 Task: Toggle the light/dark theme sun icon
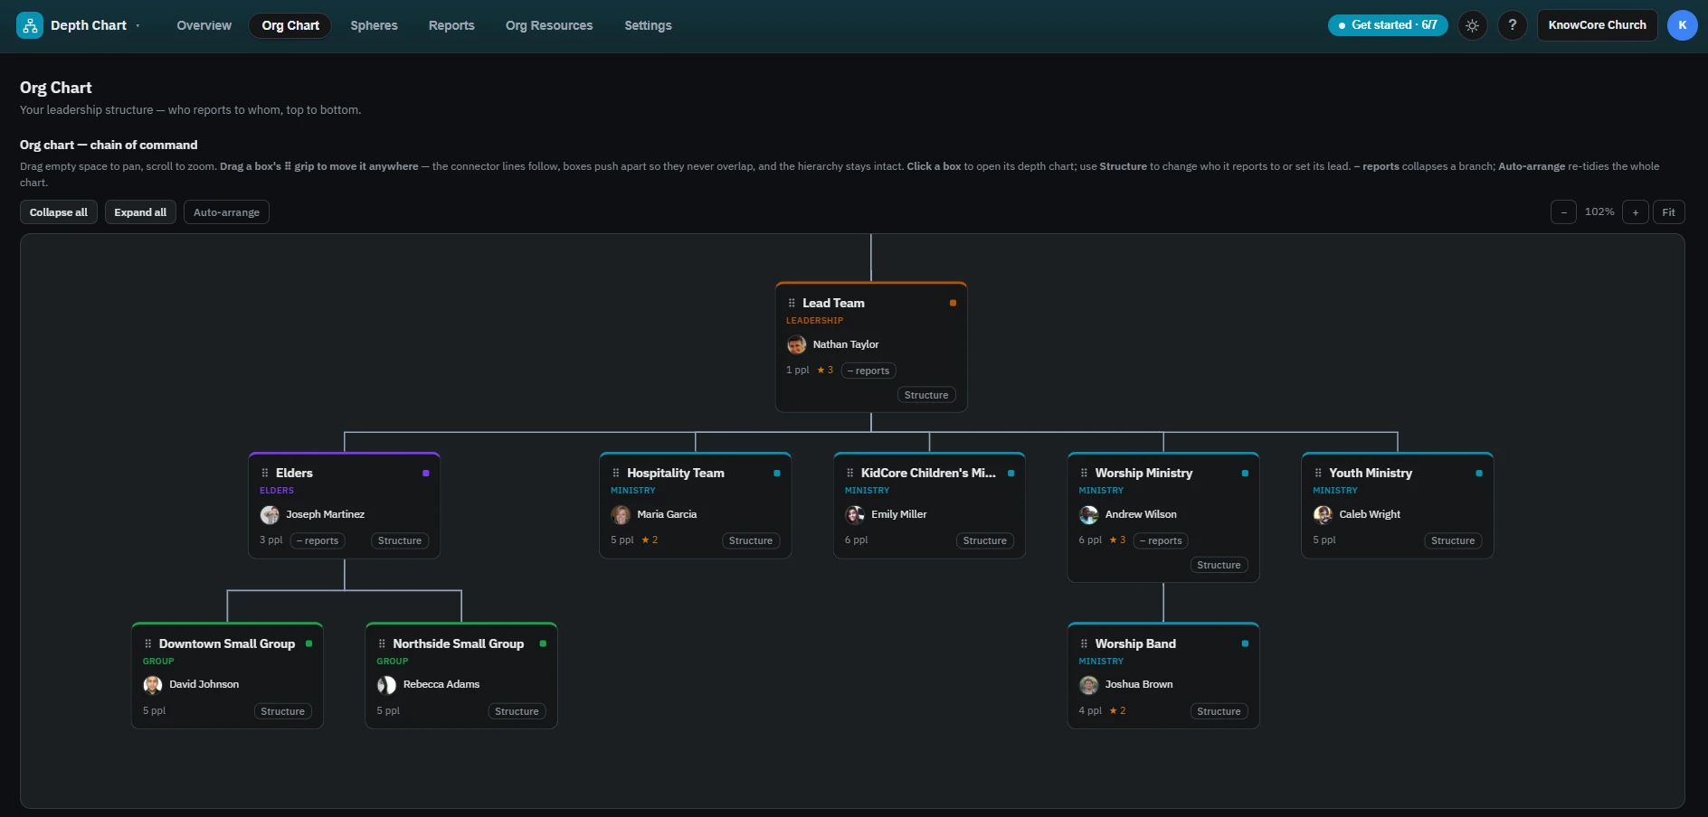(1472, 25)
